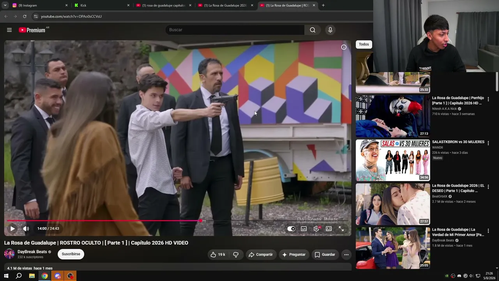
Task: Open a new browser tab
Action: point(323,5)
